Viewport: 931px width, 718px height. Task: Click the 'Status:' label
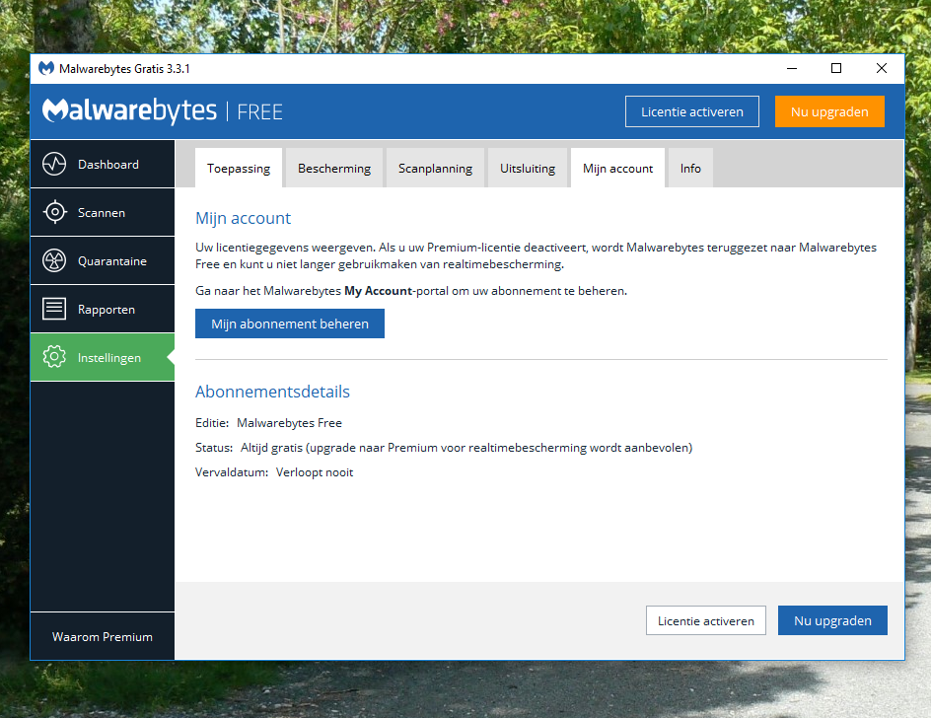tap(214, 447)
